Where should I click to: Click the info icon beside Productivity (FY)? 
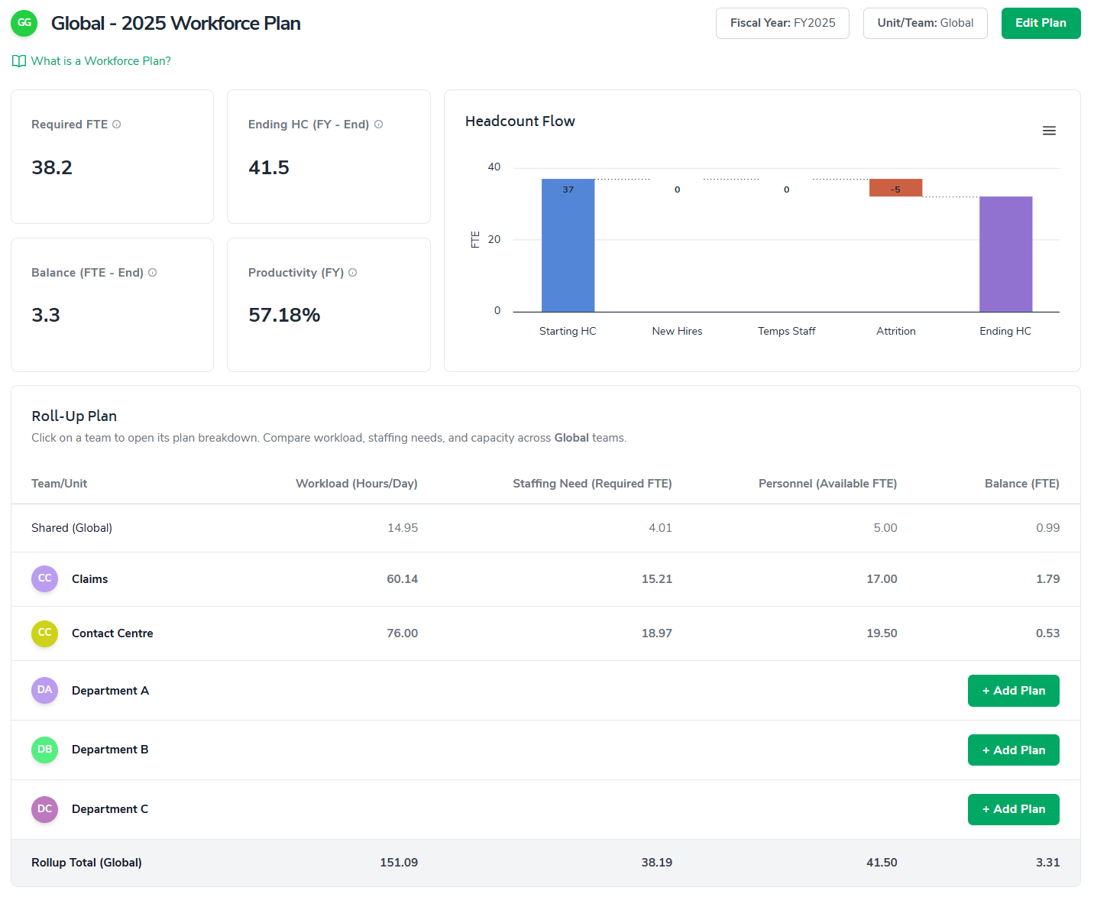click(x=353, y=273)
